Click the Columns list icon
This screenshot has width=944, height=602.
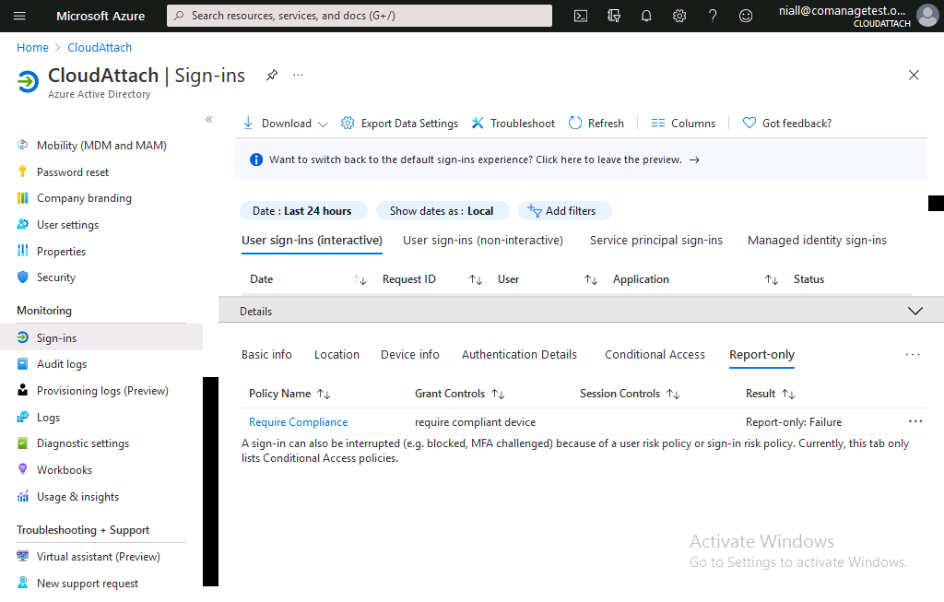(658, 123)
